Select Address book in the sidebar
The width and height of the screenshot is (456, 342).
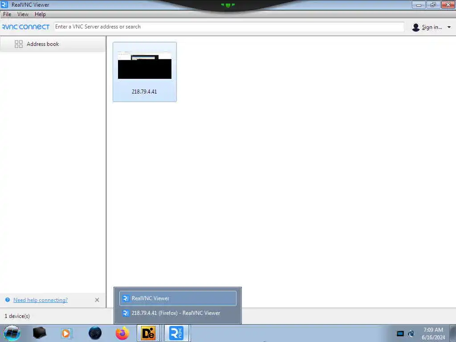tap(53, 44)
